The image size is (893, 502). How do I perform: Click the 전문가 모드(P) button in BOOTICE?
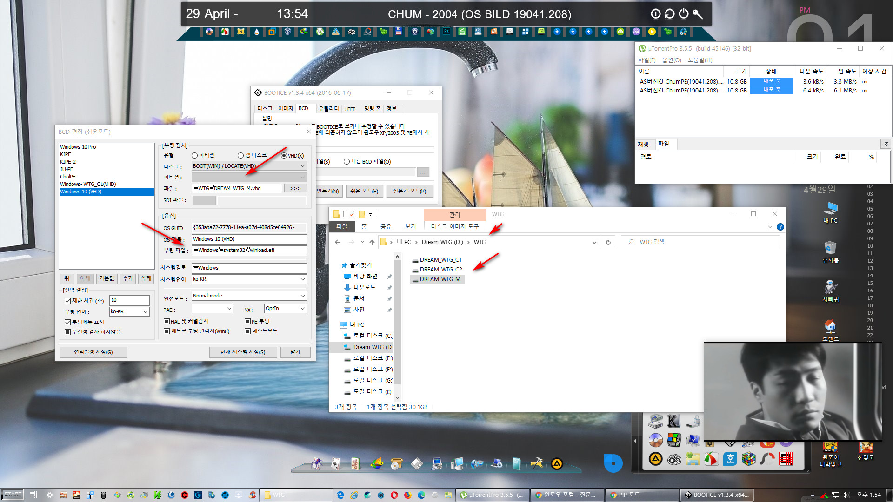[409, 191]
